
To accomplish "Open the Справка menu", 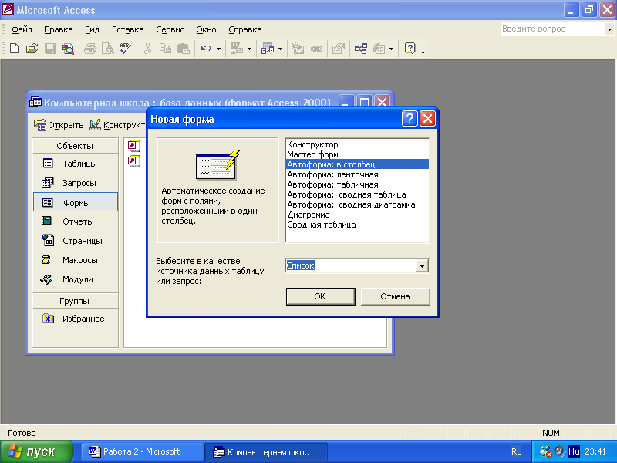I will (x=244, y=29).
